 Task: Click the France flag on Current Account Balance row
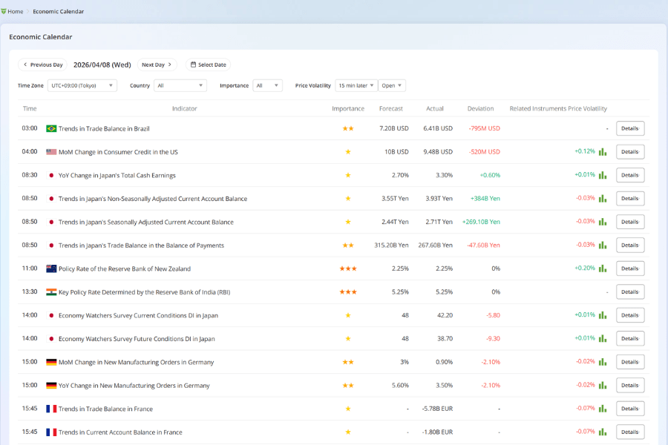[x=50, y=432]
